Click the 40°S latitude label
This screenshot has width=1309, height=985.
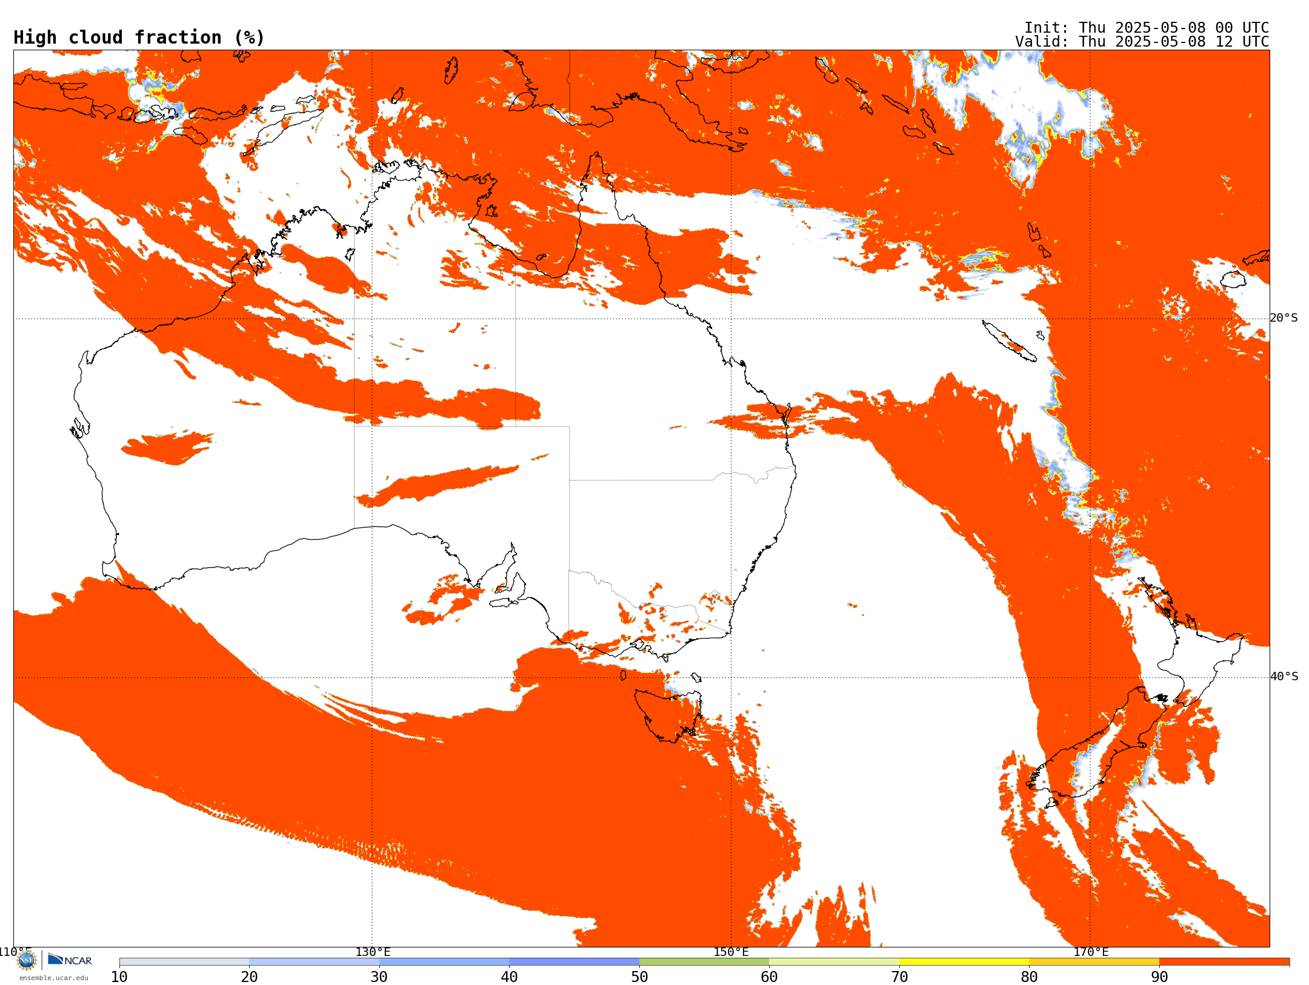[x=1284, y=677]
